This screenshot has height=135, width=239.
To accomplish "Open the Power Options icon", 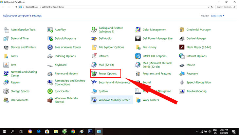I will coord(94,74).
